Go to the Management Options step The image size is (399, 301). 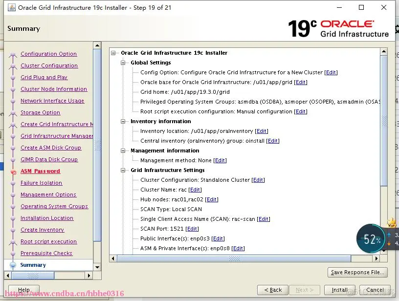48,194
